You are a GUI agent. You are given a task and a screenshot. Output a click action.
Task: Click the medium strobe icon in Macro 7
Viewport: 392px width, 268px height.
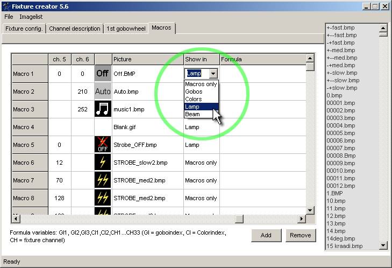[103, 180]
